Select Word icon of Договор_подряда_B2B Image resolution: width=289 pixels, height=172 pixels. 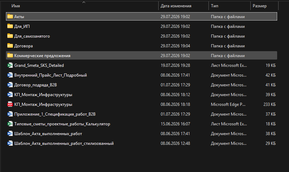[10, 85]
